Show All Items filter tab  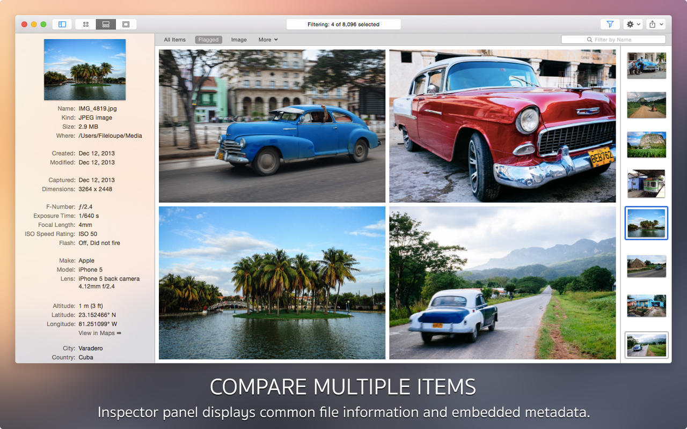(x=174, y=40)
